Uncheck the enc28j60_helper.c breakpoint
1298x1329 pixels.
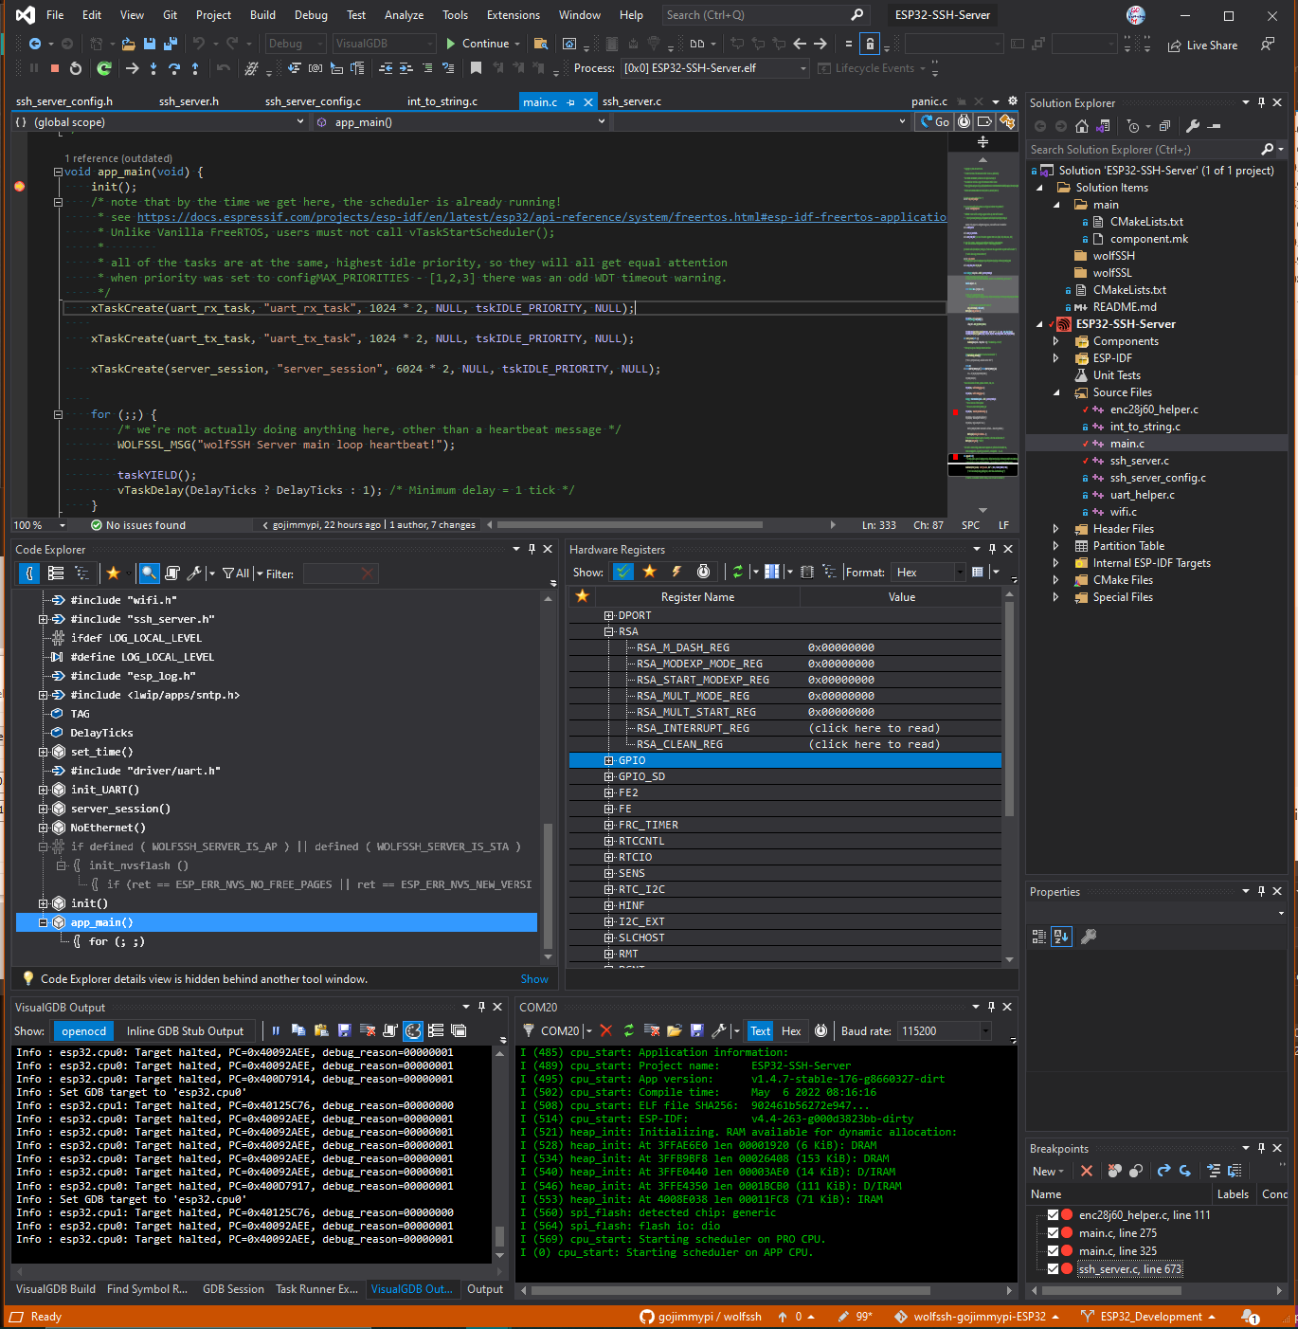click(x=1054, y=1213)
